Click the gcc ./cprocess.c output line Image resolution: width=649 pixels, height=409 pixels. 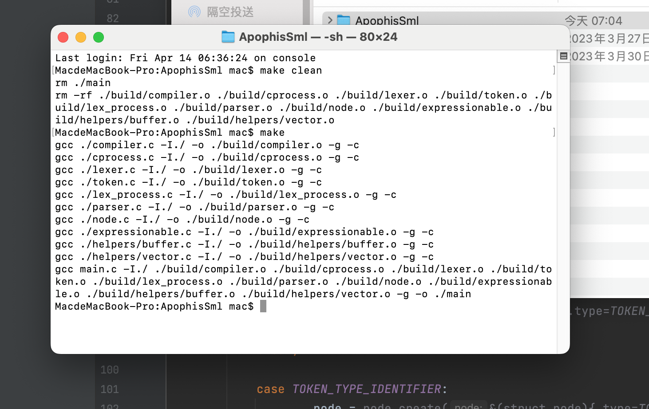[207, 157]
